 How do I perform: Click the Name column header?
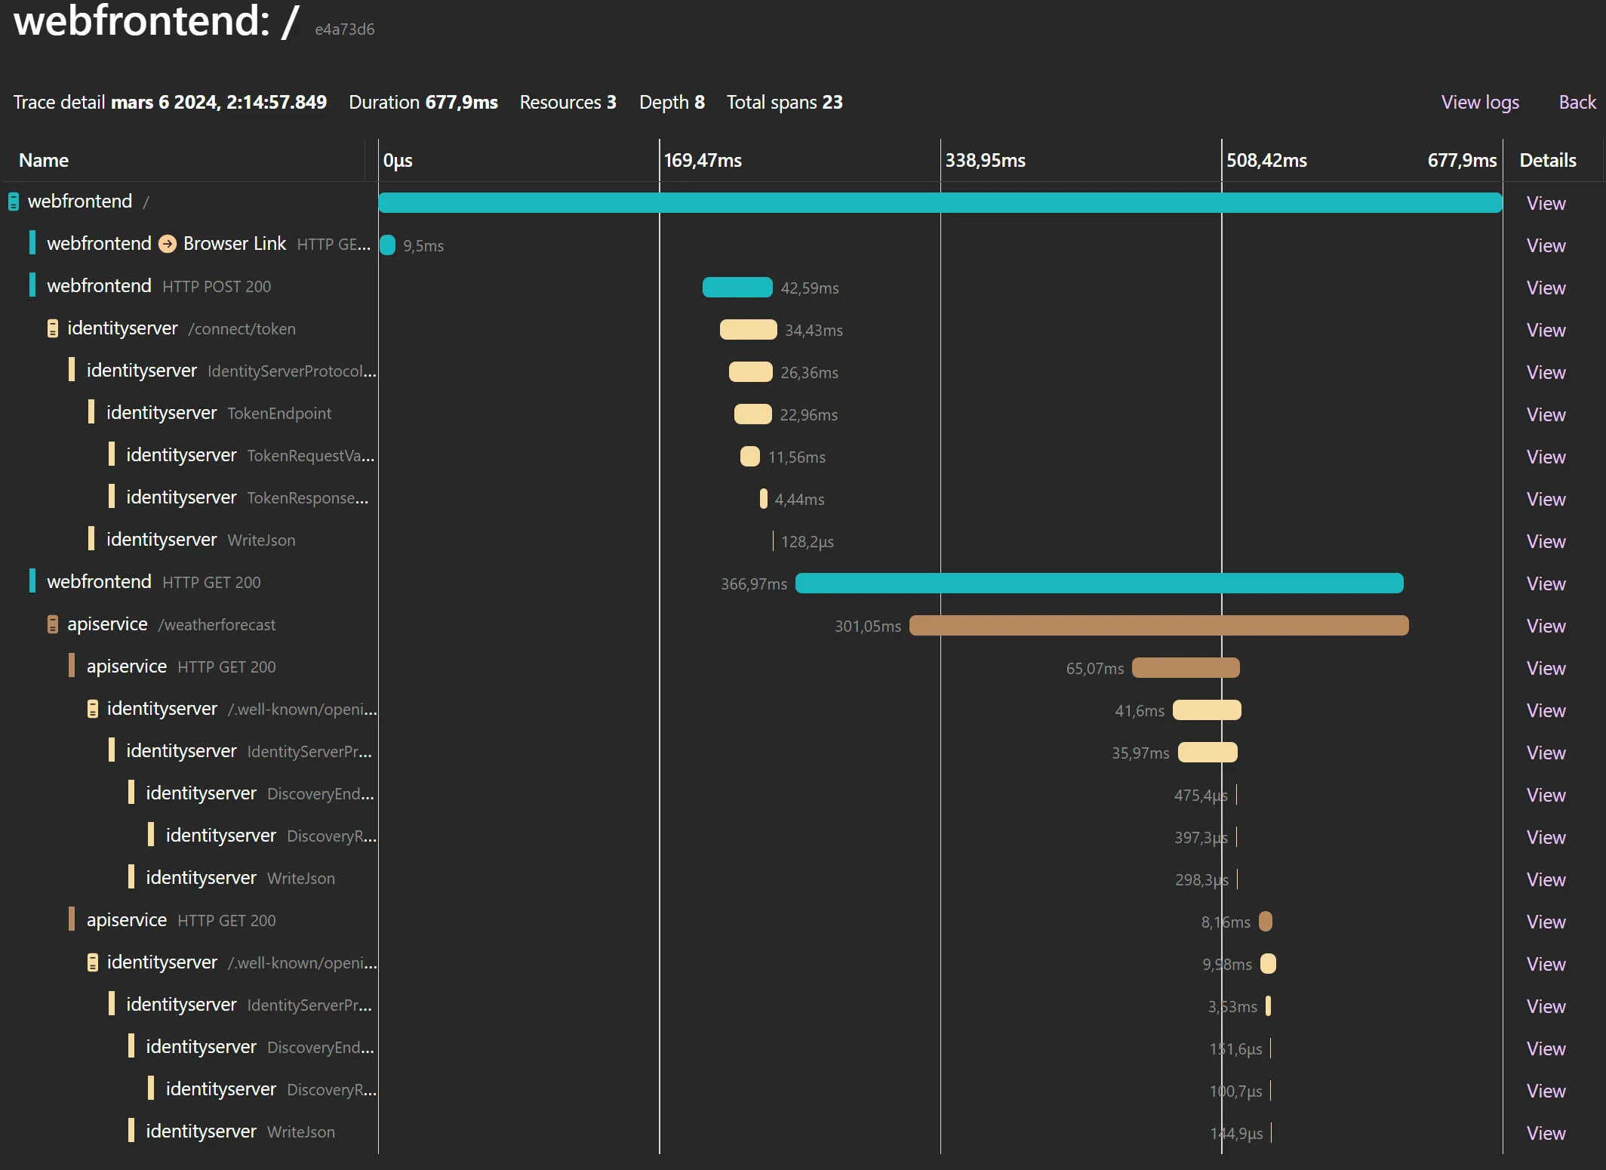point(43,159)
